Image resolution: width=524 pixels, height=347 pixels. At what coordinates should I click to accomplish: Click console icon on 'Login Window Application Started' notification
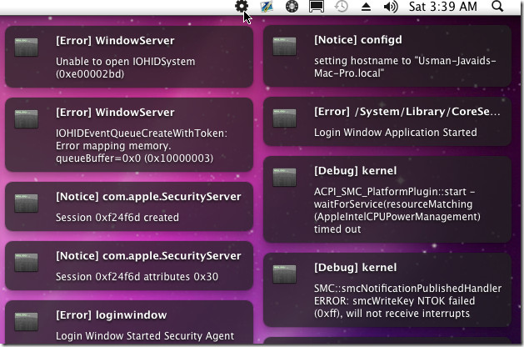click(x=284, y=118)
